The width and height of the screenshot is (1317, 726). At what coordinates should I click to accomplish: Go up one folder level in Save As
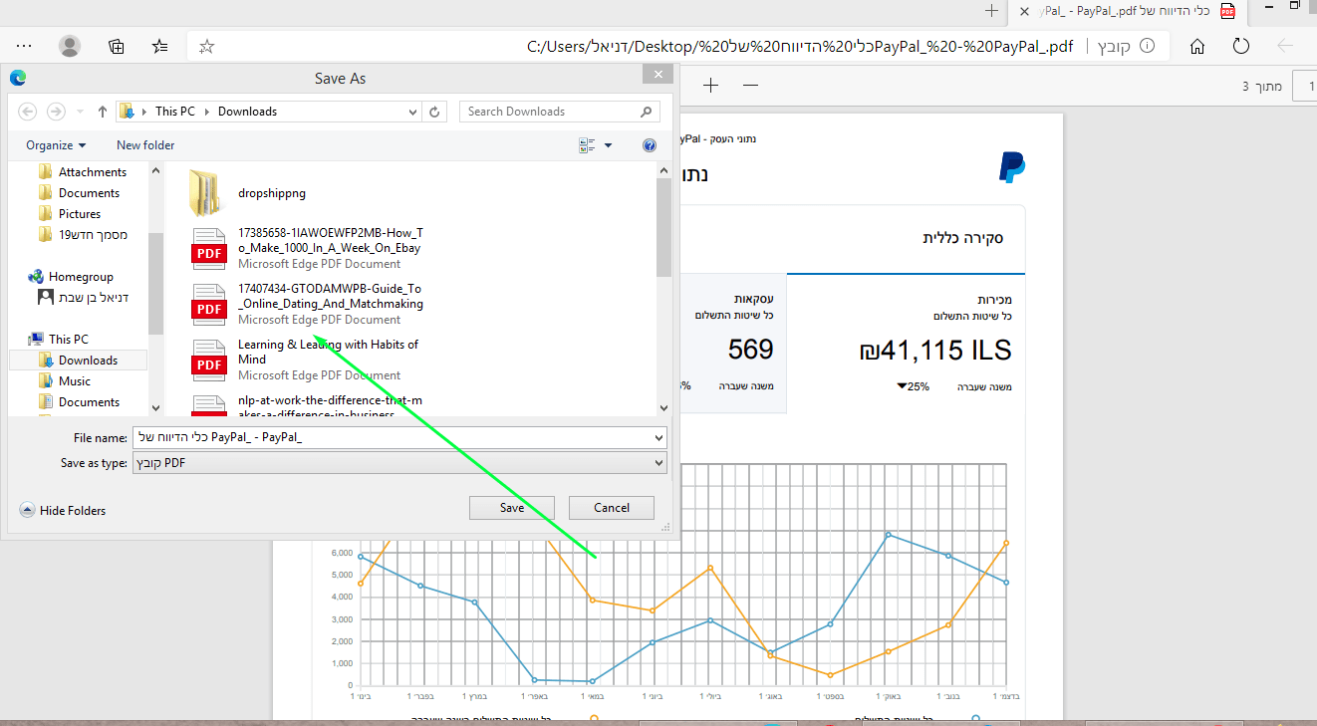coord(102,112)
